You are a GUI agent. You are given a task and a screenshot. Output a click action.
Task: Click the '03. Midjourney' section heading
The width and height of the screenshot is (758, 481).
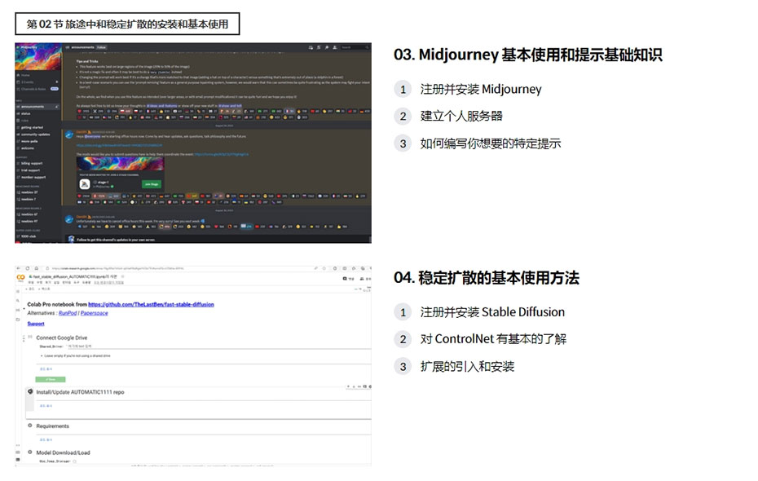tap(528, 55)
